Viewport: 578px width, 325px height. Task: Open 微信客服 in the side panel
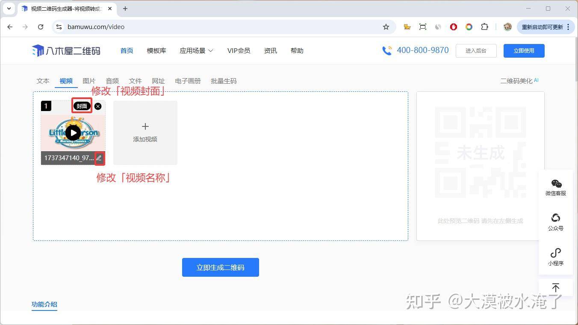click(556, 187)
